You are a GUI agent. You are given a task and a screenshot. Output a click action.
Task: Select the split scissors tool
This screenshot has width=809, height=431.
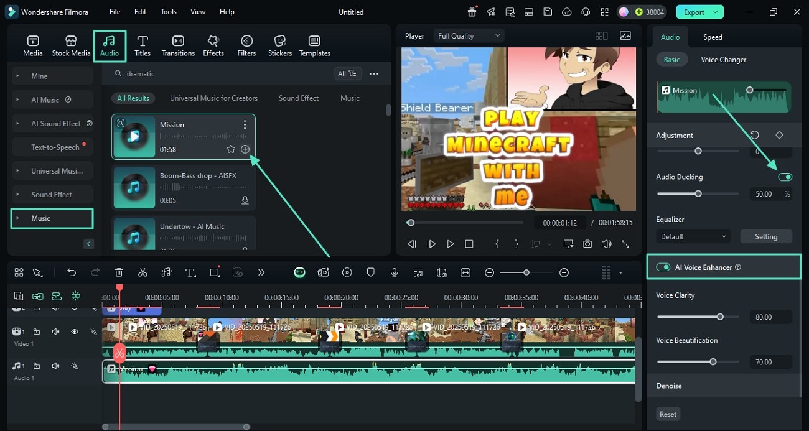tap(143, 272)
